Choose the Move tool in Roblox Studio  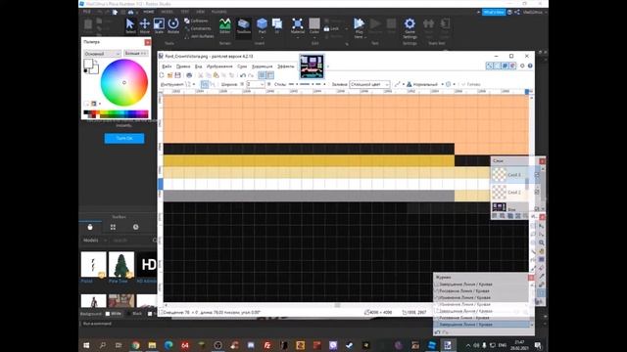click(144, 26)
